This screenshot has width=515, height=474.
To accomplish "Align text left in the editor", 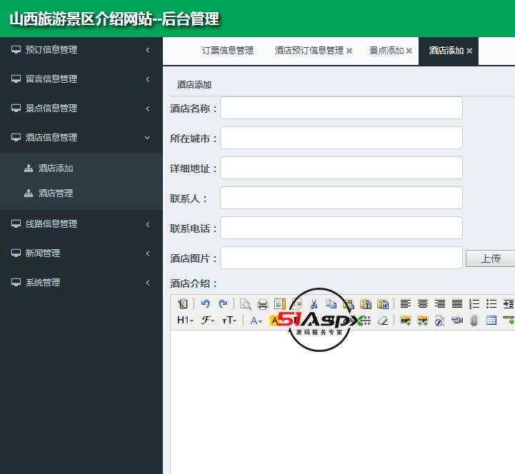I will 406,303.
